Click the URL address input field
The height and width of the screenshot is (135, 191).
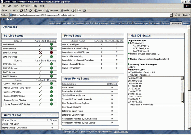91,15
